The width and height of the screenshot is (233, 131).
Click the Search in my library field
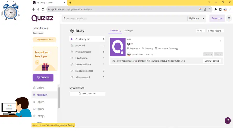125,18
